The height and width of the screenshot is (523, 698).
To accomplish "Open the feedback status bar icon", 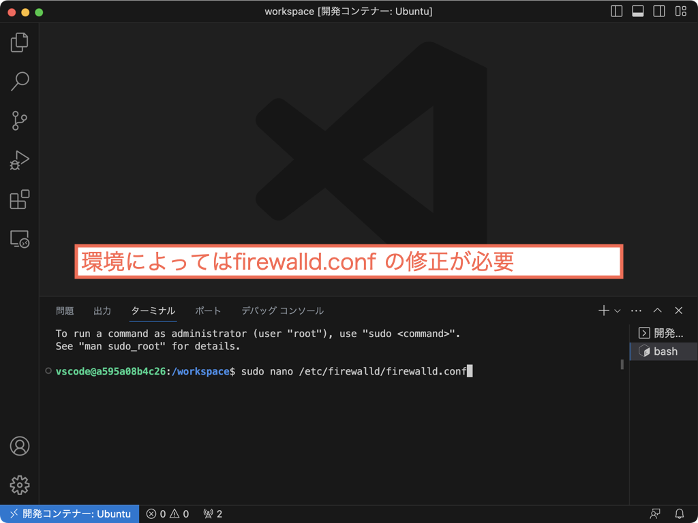I will click(655, 514).
